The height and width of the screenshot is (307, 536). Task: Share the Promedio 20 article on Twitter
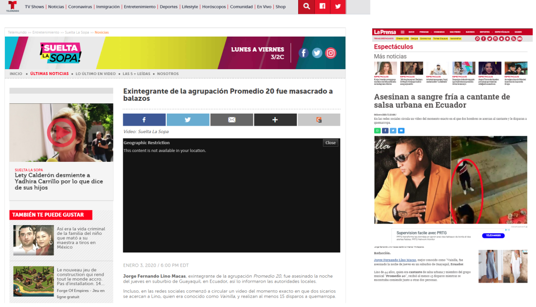coord(188,120)
